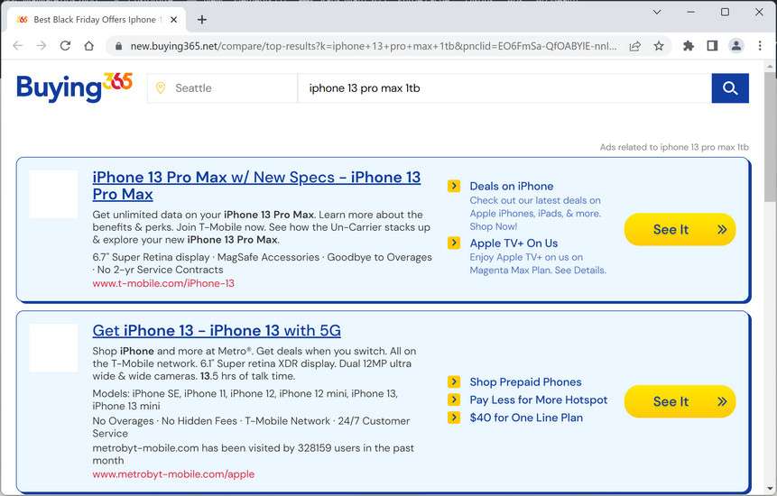Click the Seattle location field
This screenshot has height=496, width=777.
tap(223, 88)
